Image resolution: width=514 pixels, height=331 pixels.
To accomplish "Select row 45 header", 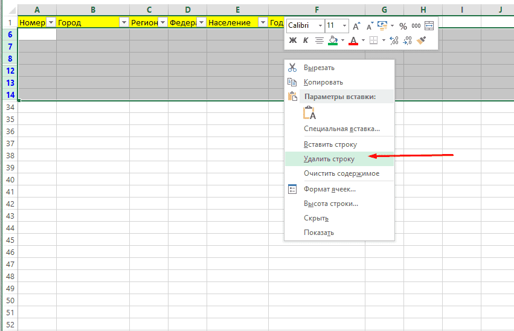I will tap(10, 240).
